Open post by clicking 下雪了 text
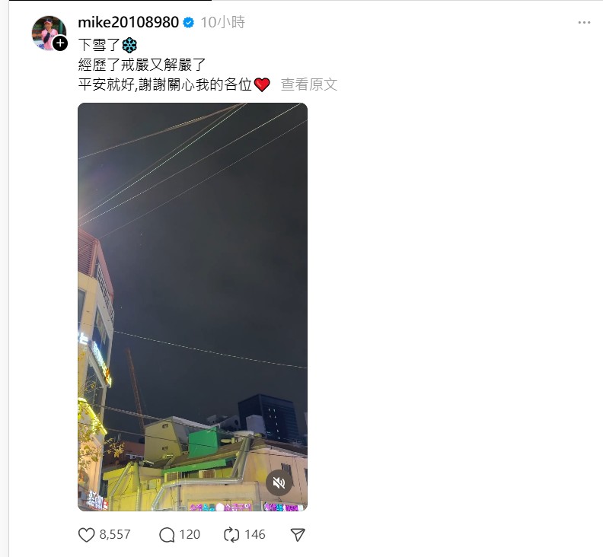The width and height of the screenshot is (603, 557). click(x=99, y=45)
